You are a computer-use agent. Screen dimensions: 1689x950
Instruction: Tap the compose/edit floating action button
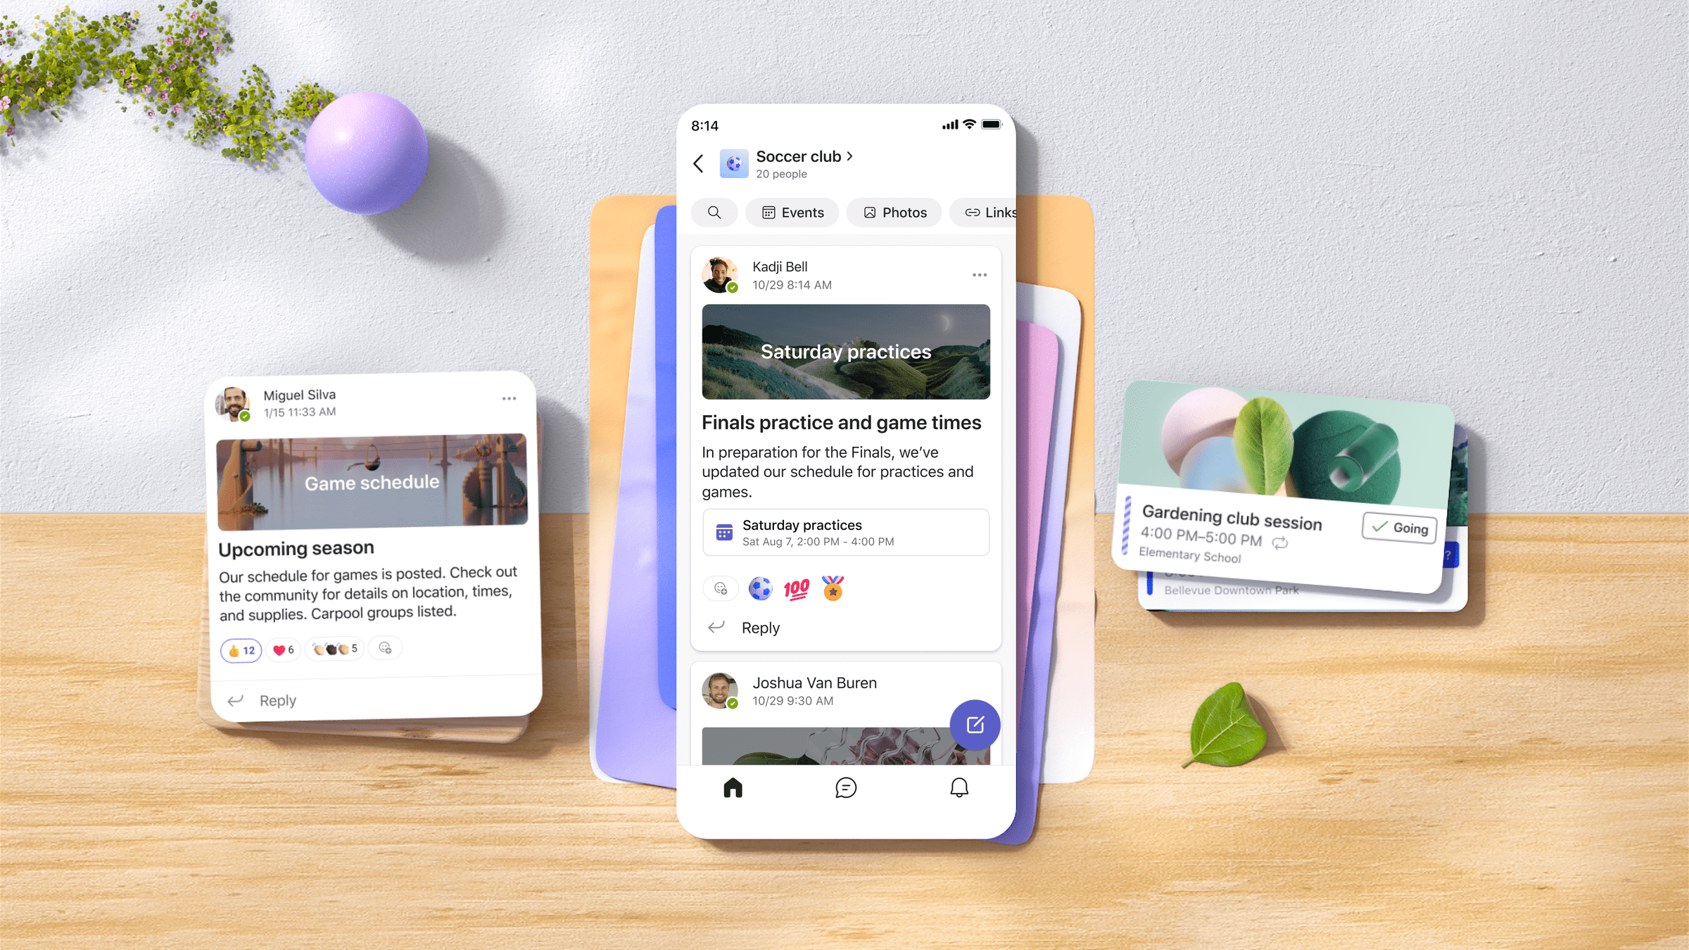point(973,724)
